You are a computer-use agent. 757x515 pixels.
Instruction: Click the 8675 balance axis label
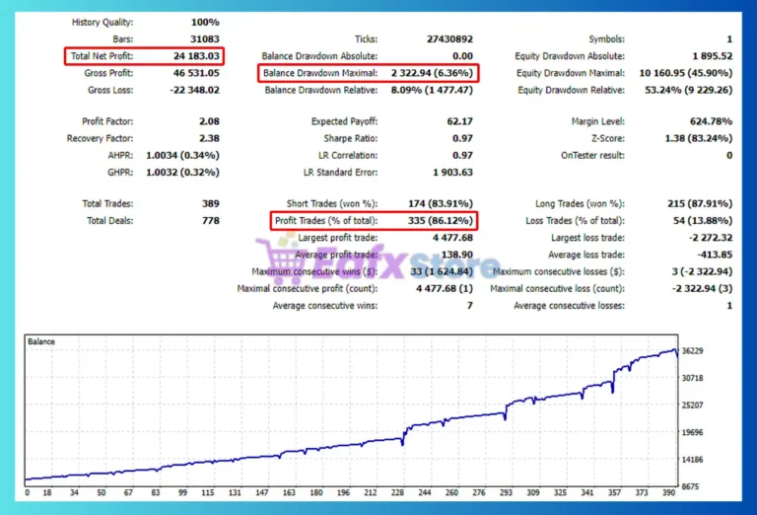690,486
